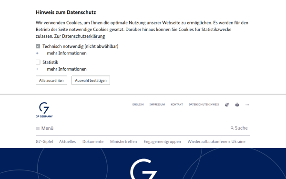Open the Suche search button

(239, 128)
